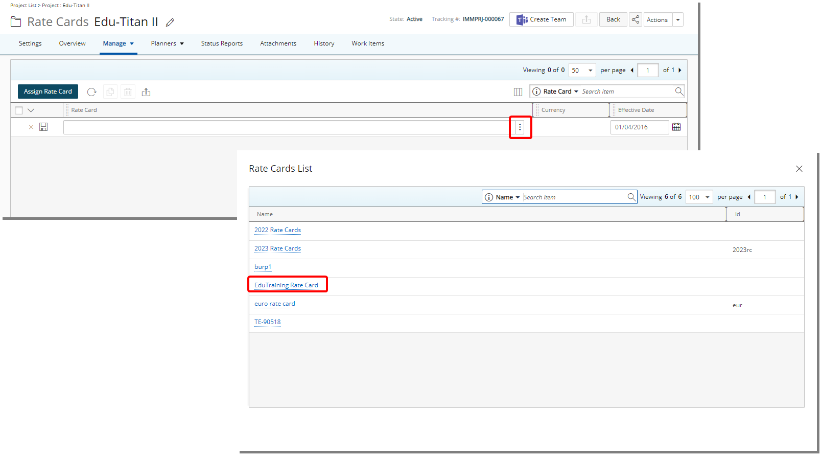The height and width of the screenshot is (456, 822).
Task: Click the delete trash icon in the toolbar
Action: pyautogui.click(x=128, y=92)
